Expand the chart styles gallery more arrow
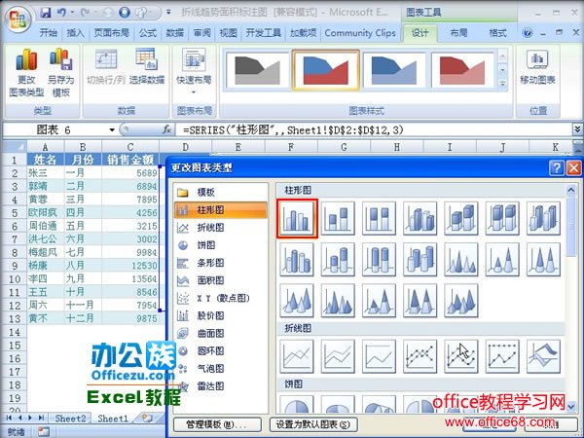The height and width of the screenshot is (438, 584). tap(502, 84)
